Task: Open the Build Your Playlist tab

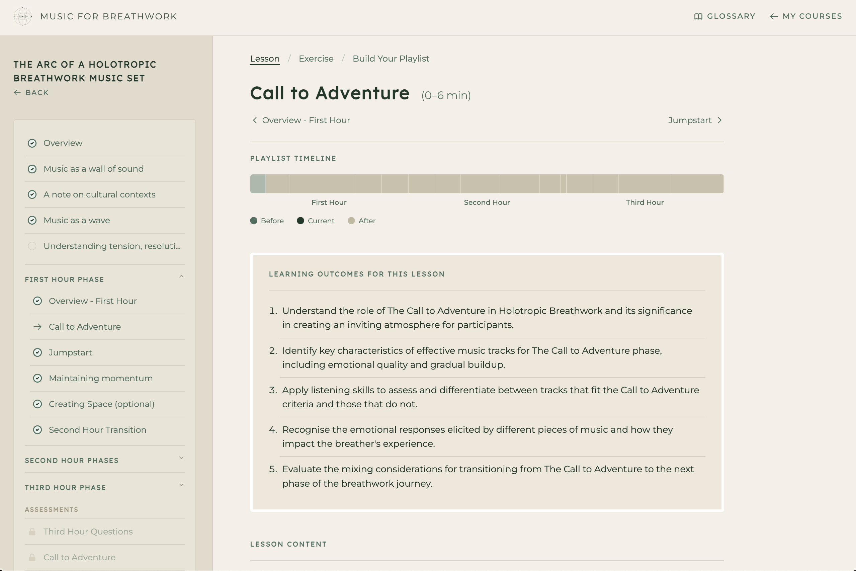Action: click(391, 59)
